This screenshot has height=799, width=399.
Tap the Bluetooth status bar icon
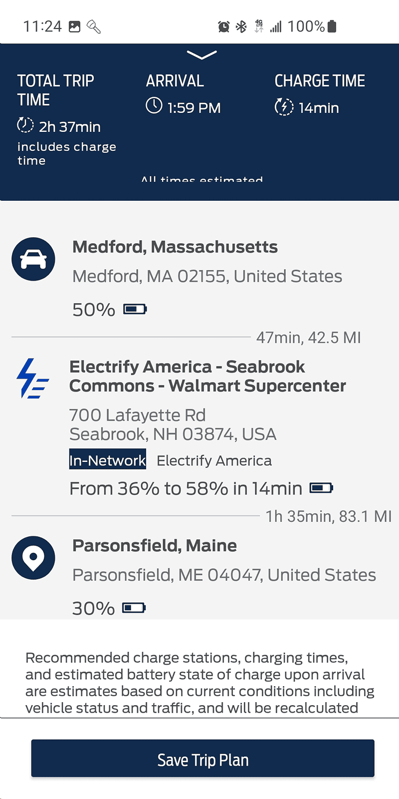pyautogui.click(x=241, y=26)
